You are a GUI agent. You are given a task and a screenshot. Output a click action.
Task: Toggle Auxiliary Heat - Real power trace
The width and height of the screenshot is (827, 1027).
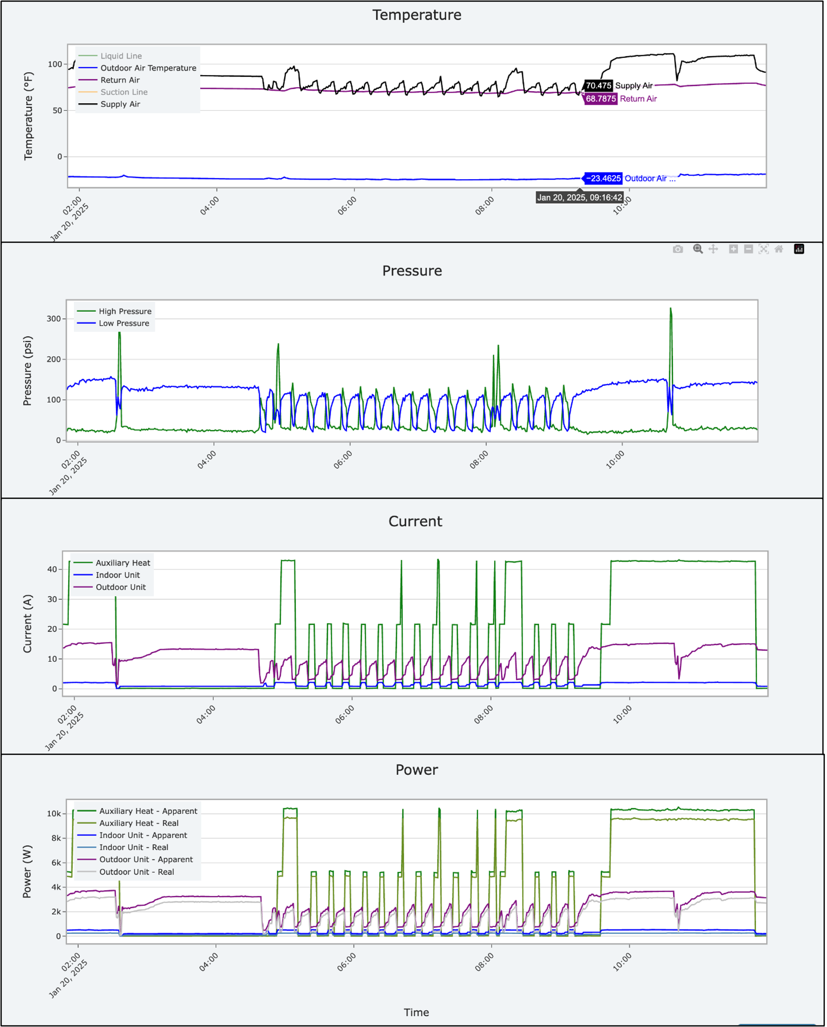(x=139, y=823)
